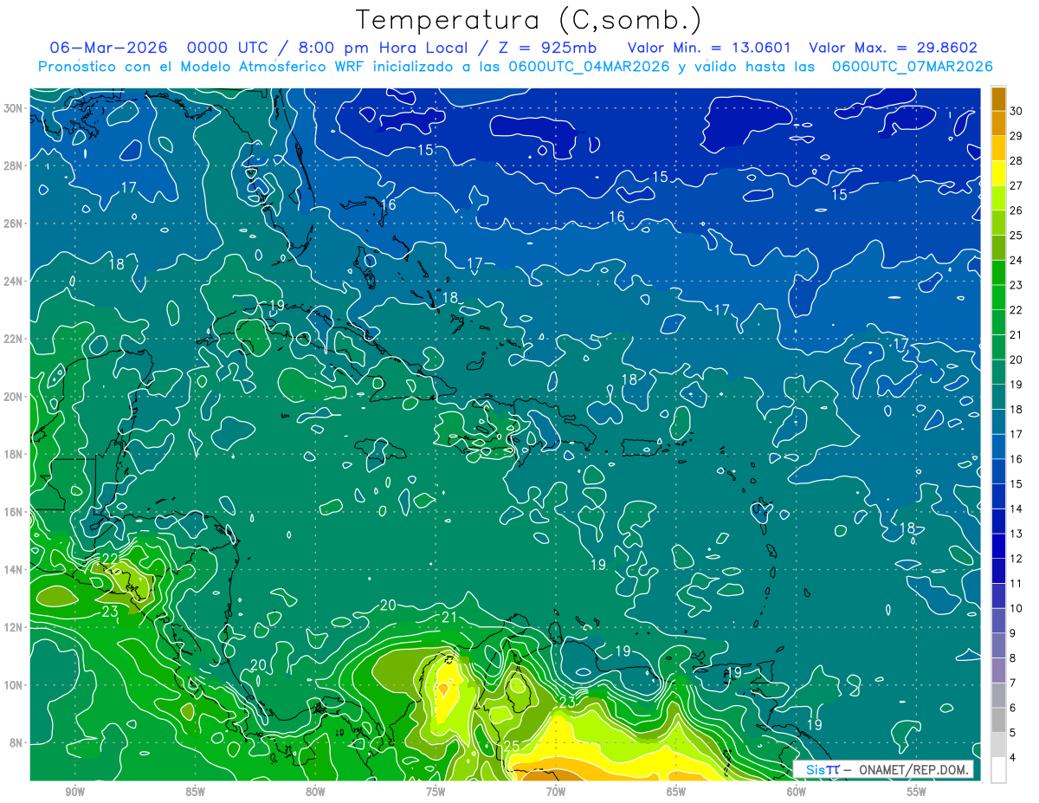Screen dimensions: 1039x803
Task: Click "Valor Min. = 13.0601"
Action: (x=710, y=48)
